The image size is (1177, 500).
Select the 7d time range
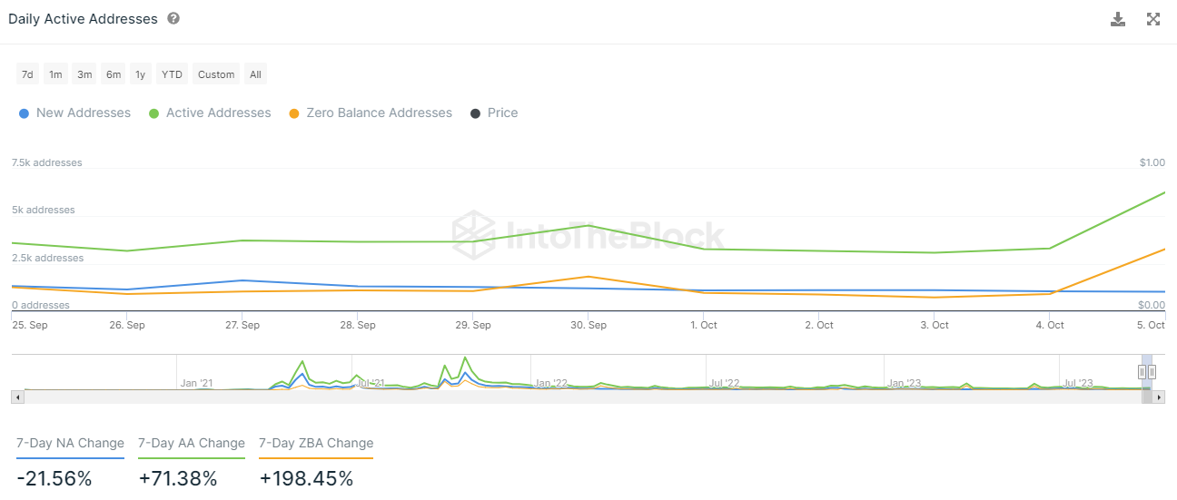(x=27, y=74)
